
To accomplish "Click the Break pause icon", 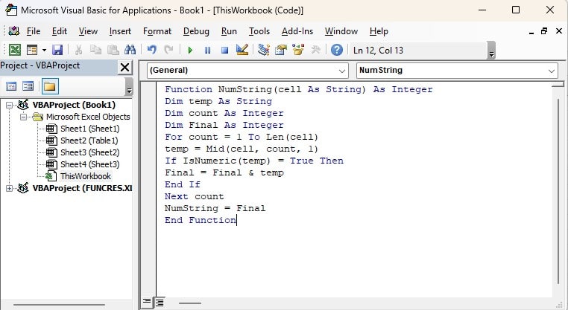I will pos(207,51).
